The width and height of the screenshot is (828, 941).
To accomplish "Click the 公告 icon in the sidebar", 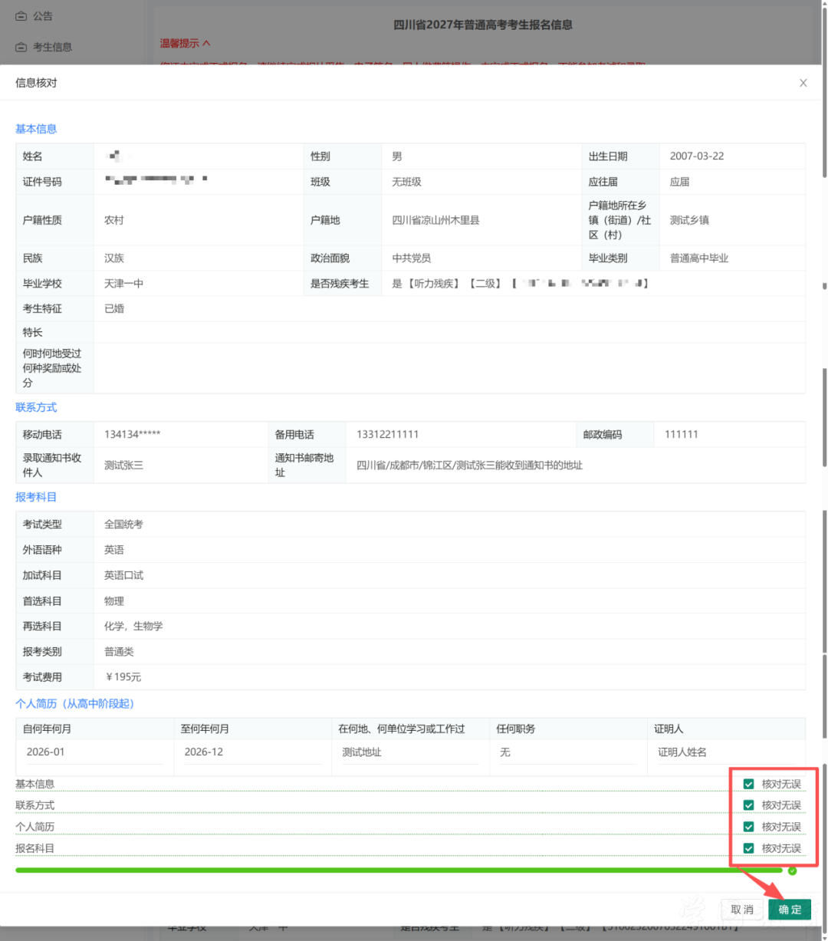I will click(21, 16).
